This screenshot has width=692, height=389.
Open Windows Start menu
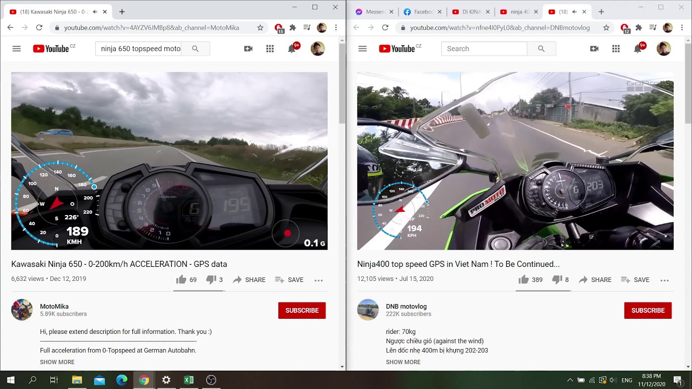[x=10, y=380]
